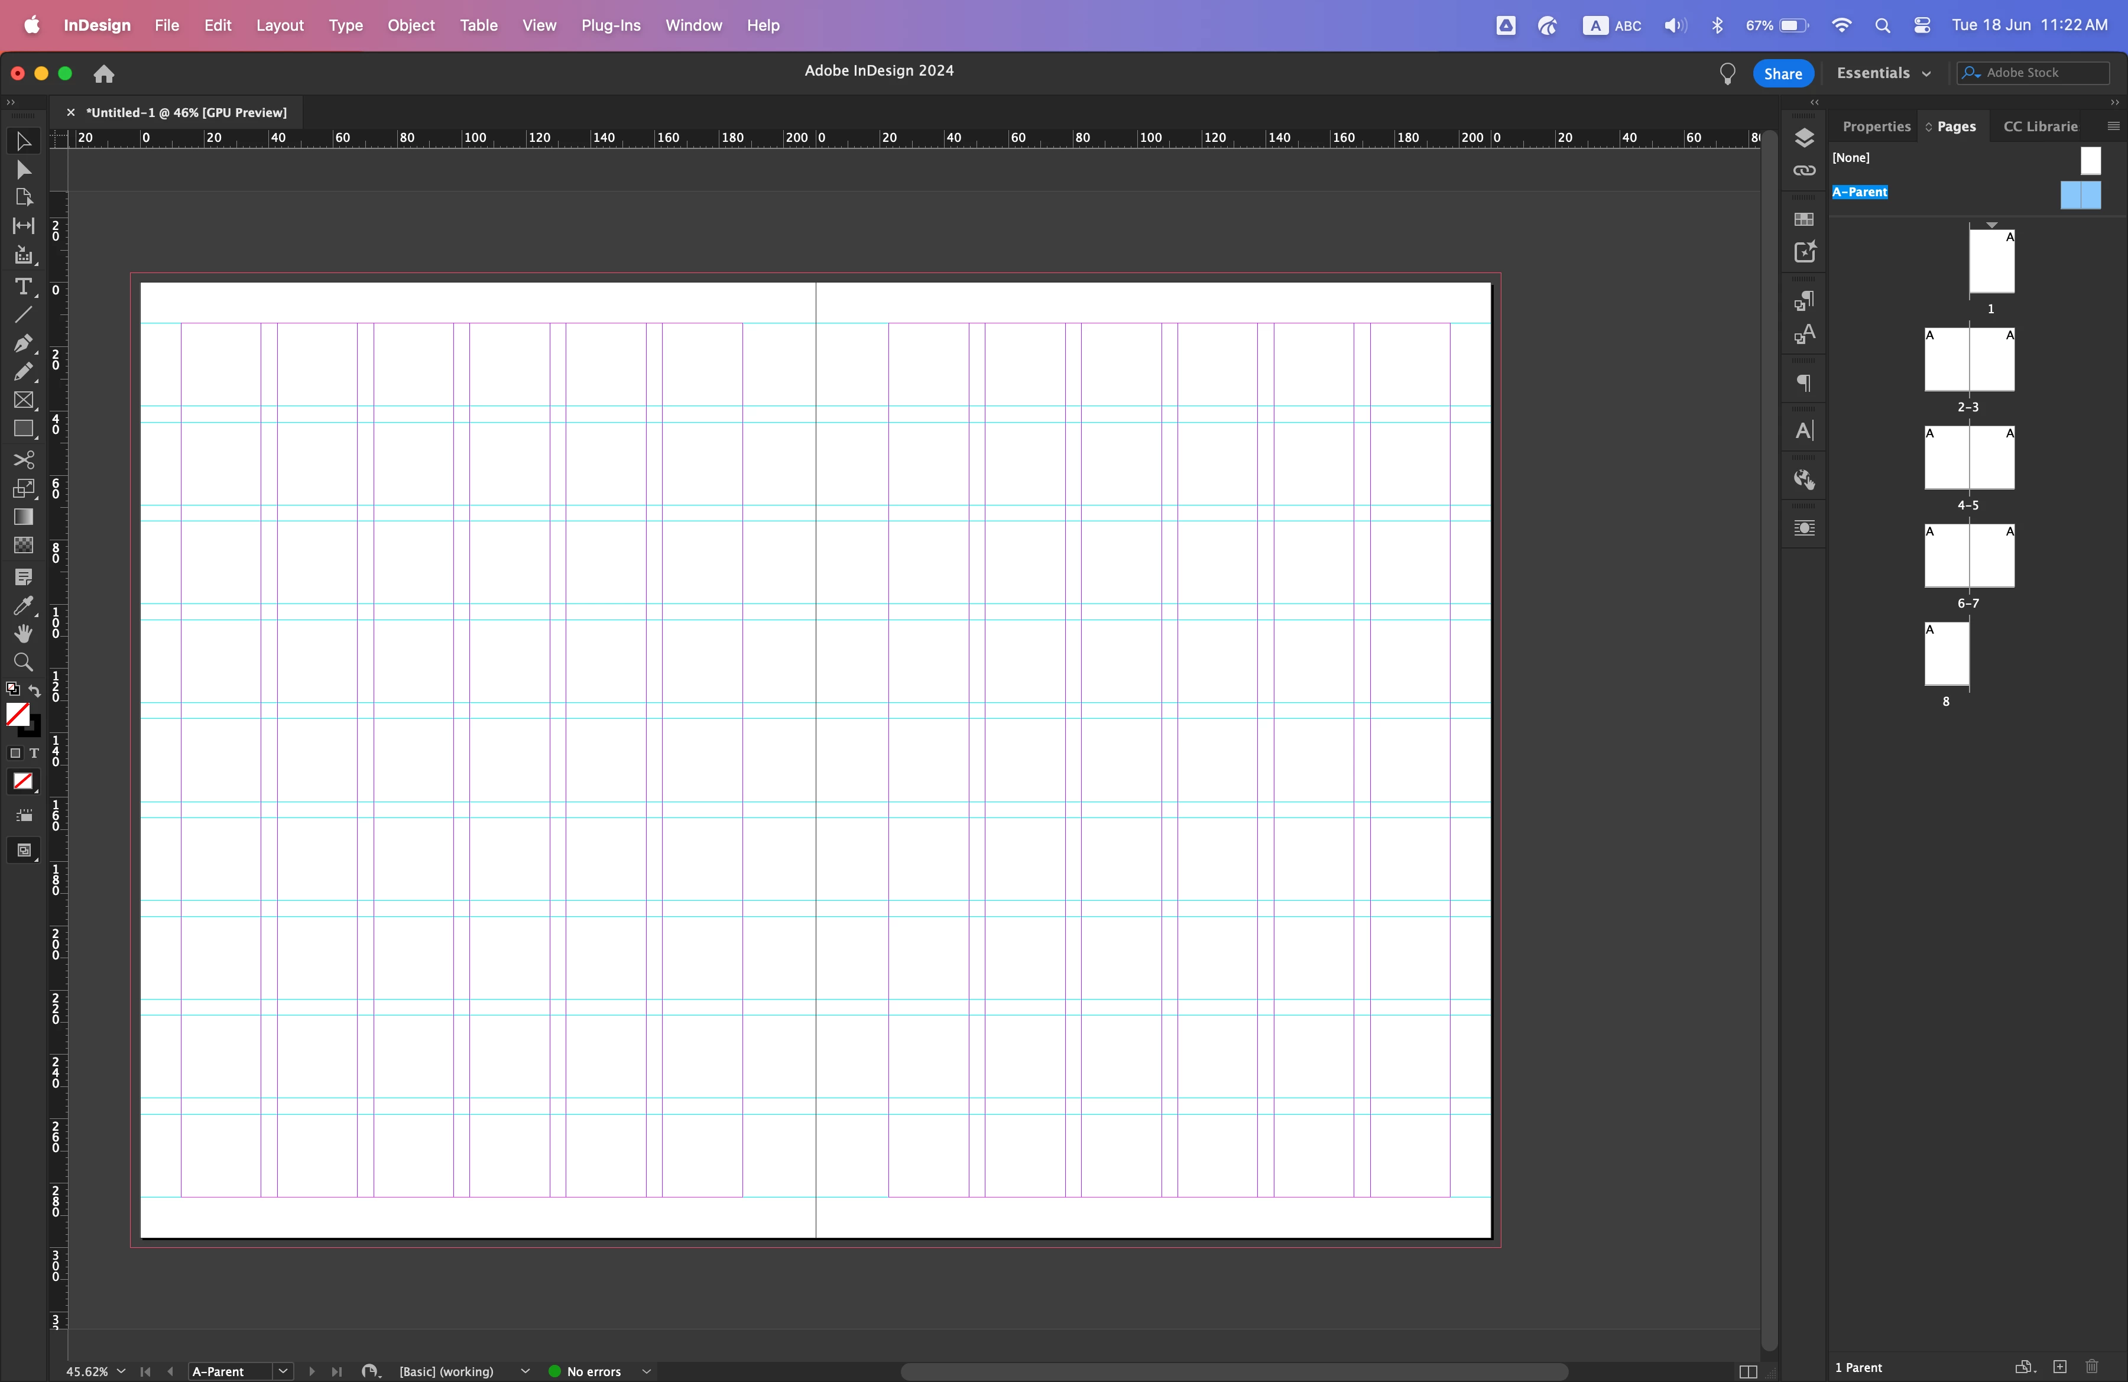Pick the Scissors tool
Viewport: 2128px width, 1382px height.
click(23, 459)
